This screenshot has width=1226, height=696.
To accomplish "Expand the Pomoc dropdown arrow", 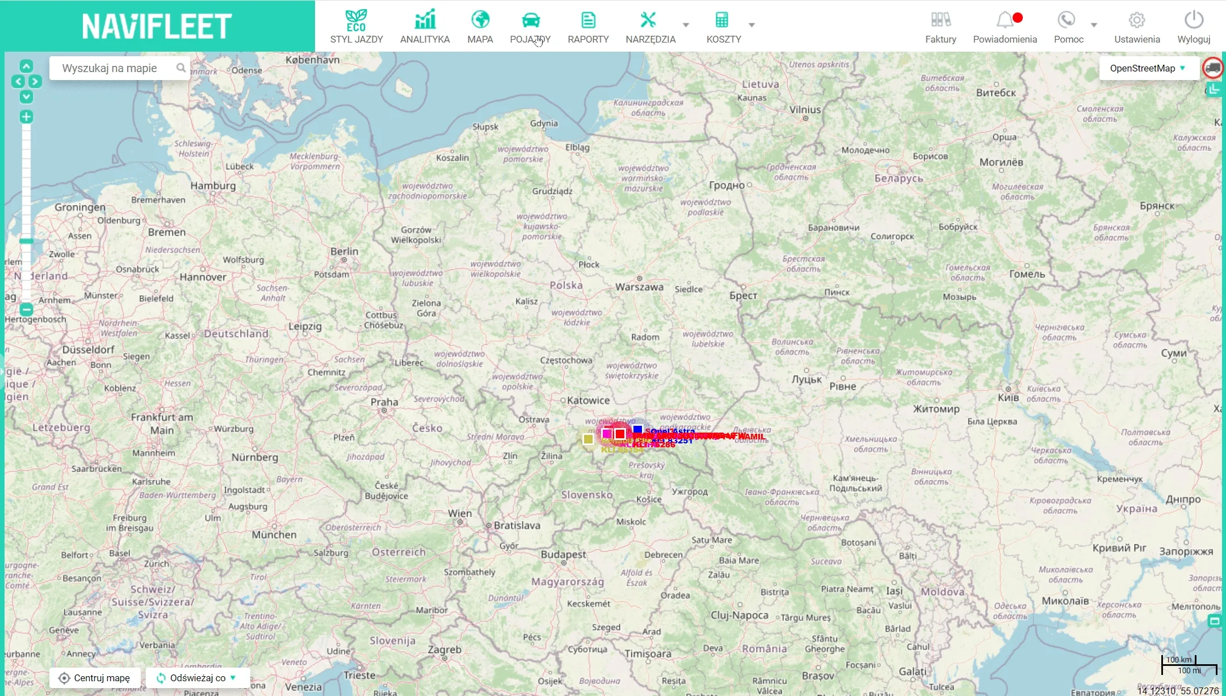I will click(x=1094, y=25).
